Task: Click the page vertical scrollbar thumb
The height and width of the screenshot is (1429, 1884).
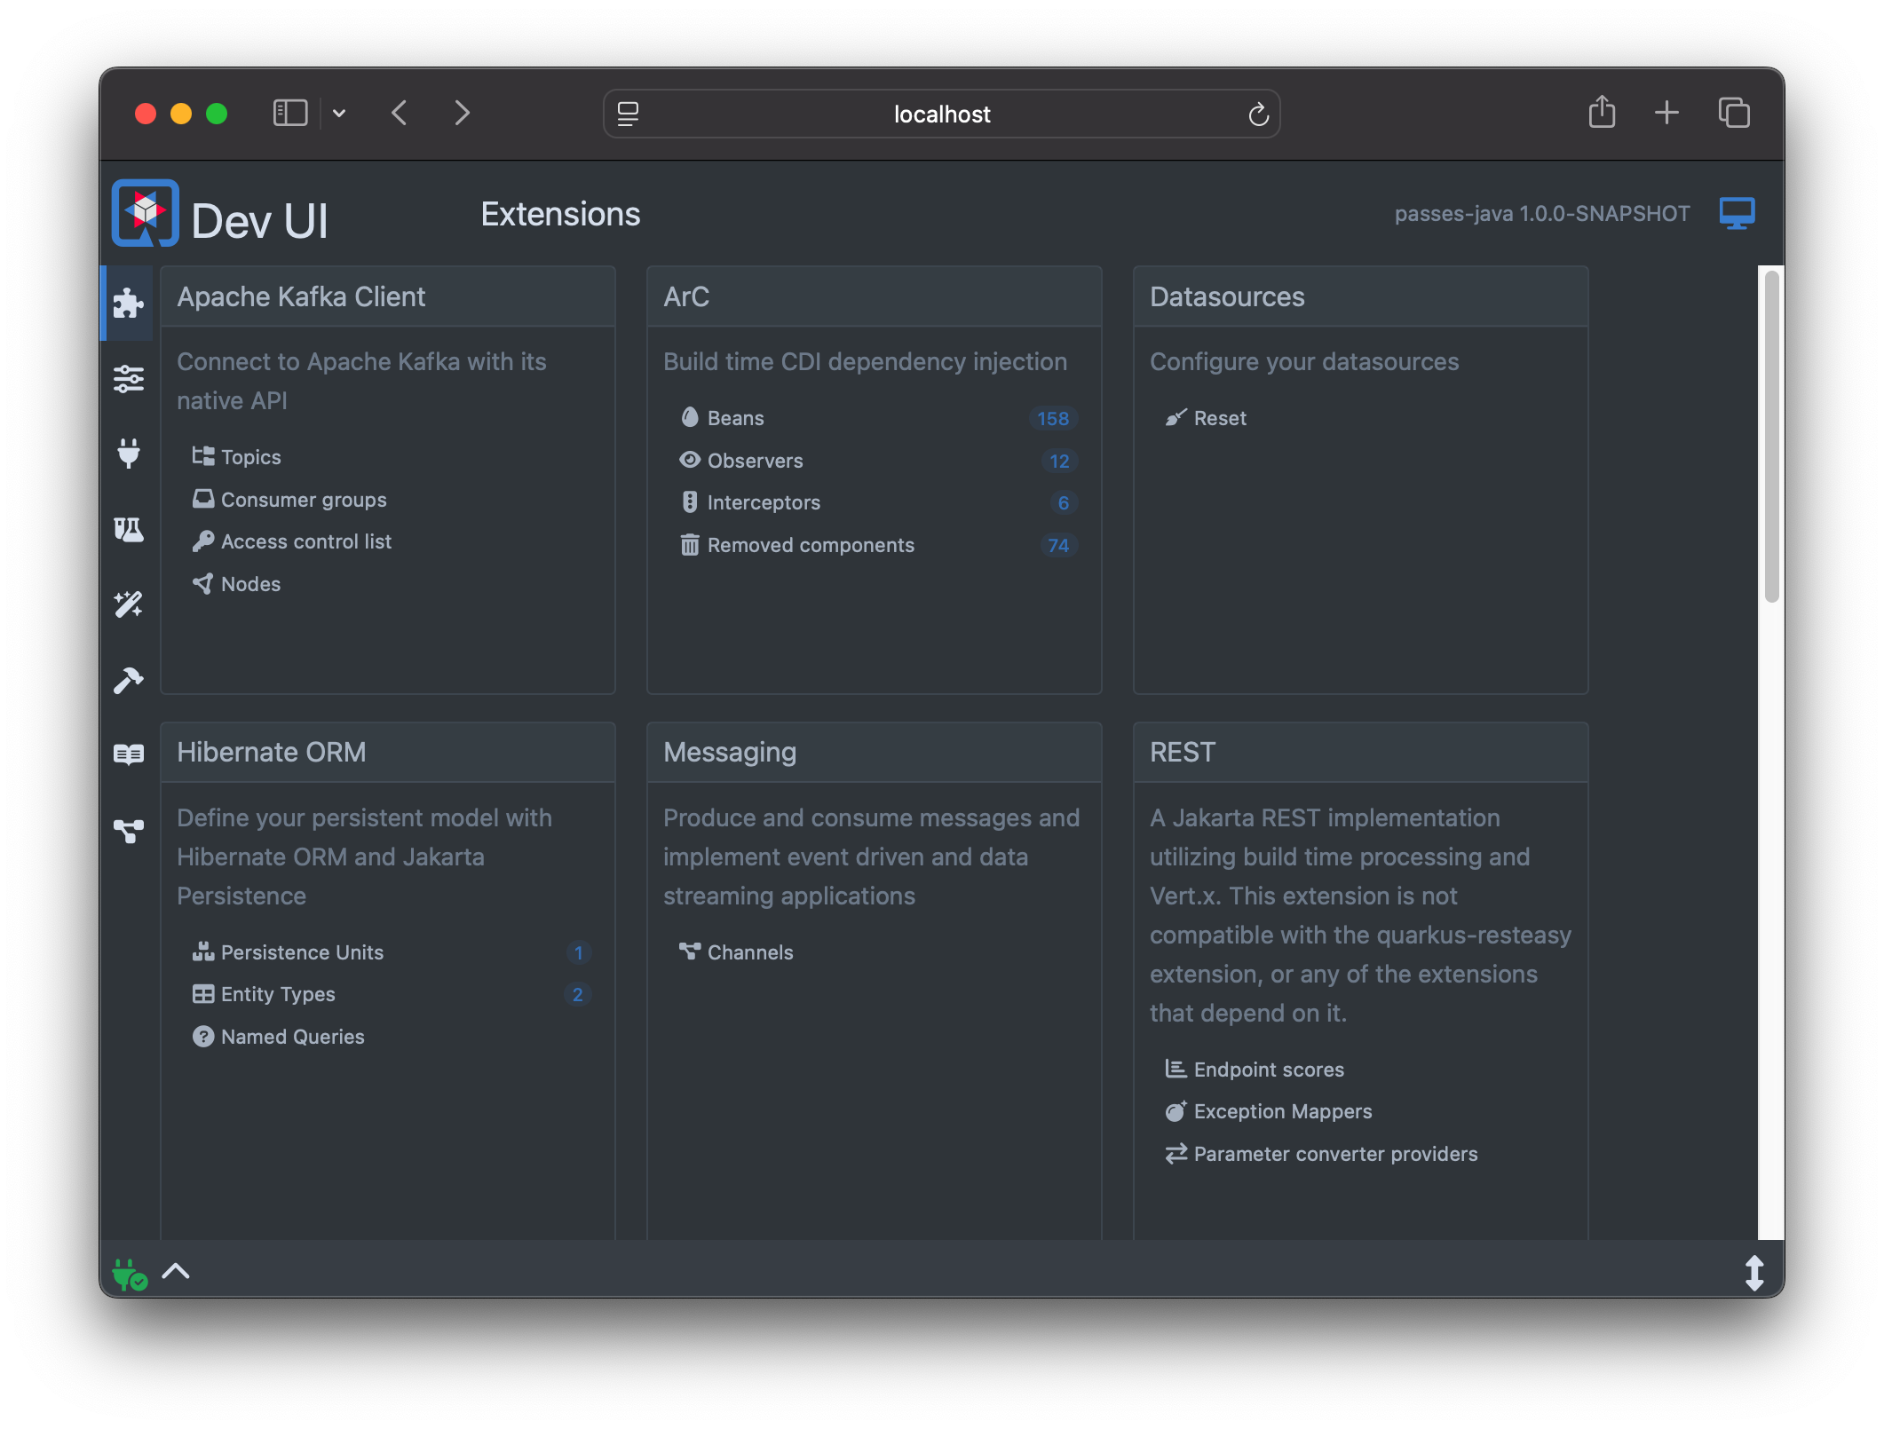Action: click(x=1770, y=435)
